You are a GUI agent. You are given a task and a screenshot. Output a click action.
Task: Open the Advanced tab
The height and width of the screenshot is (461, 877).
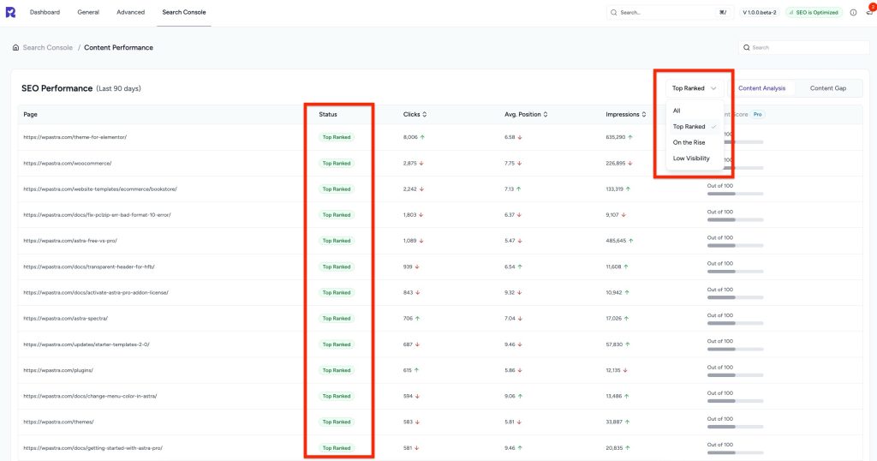[x=130, y=12]
